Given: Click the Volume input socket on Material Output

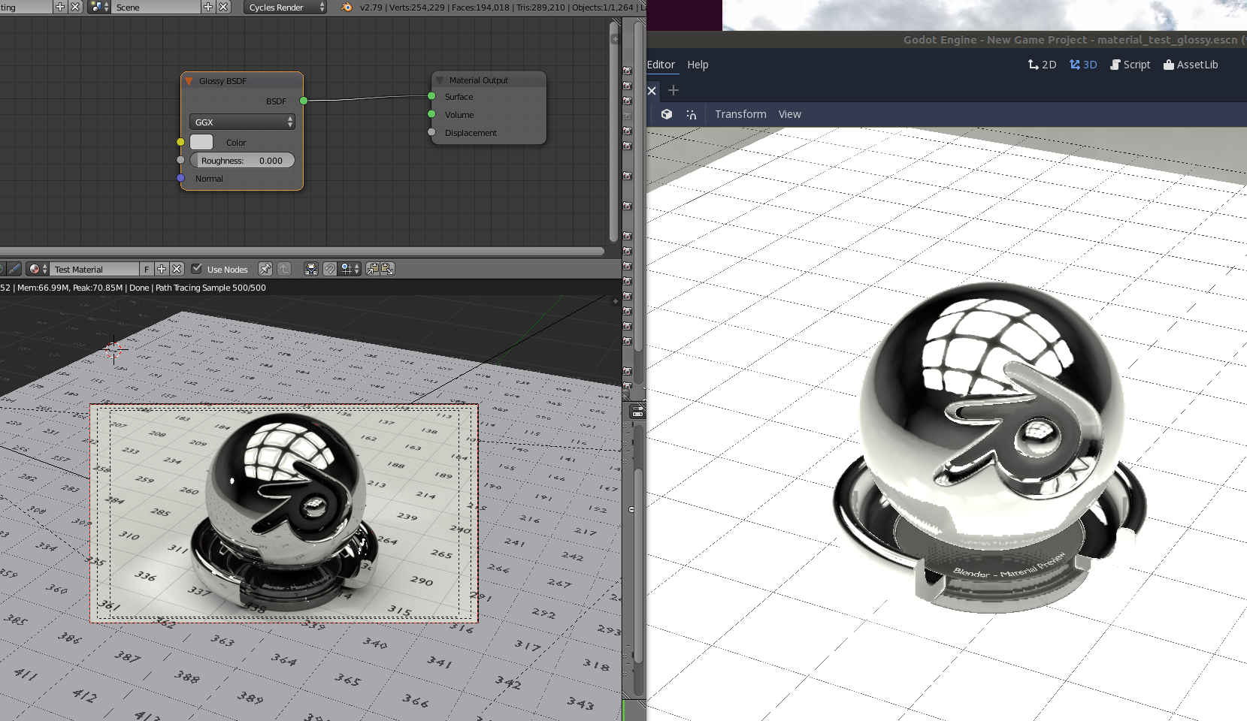Looking at the screenshot, I should (431, 114).
